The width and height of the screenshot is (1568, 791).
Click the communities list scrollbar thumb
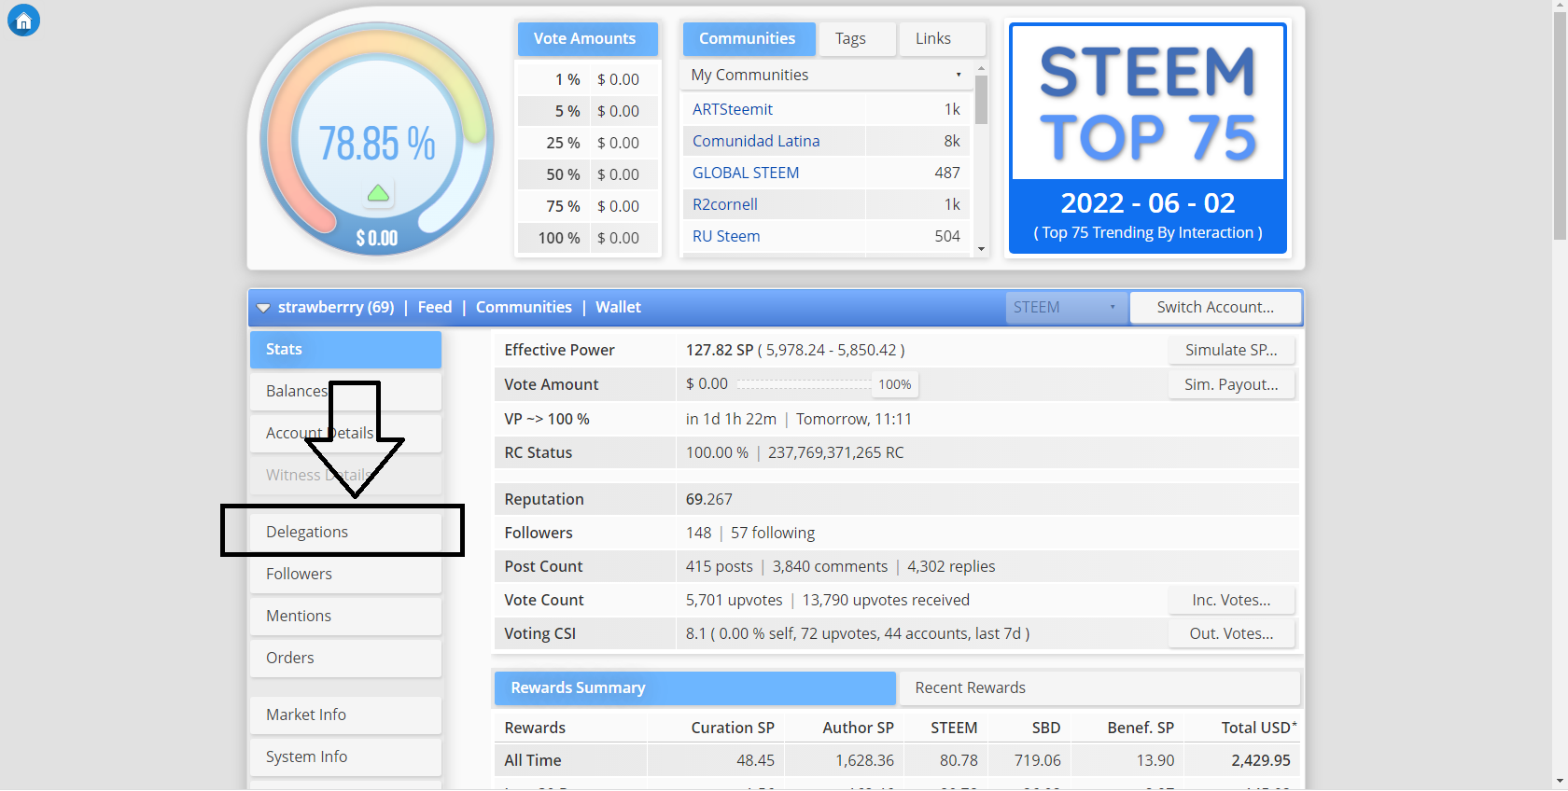pyautogui.click(x=981, y=100)
